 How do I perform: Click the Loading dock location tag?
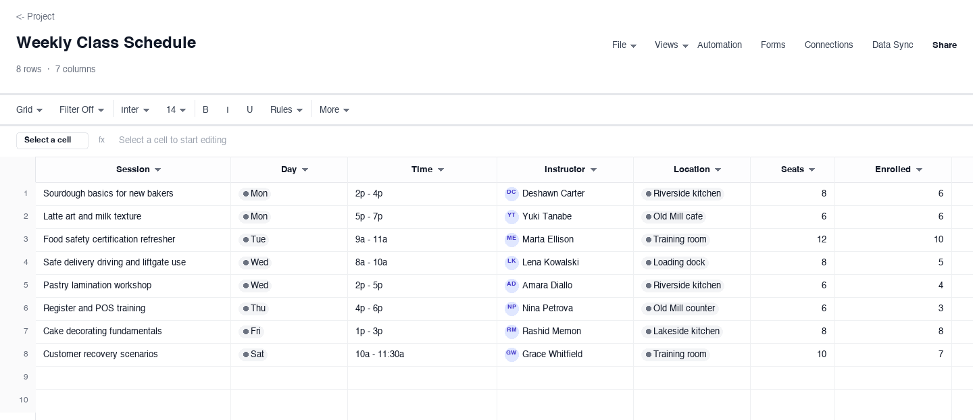674,263
